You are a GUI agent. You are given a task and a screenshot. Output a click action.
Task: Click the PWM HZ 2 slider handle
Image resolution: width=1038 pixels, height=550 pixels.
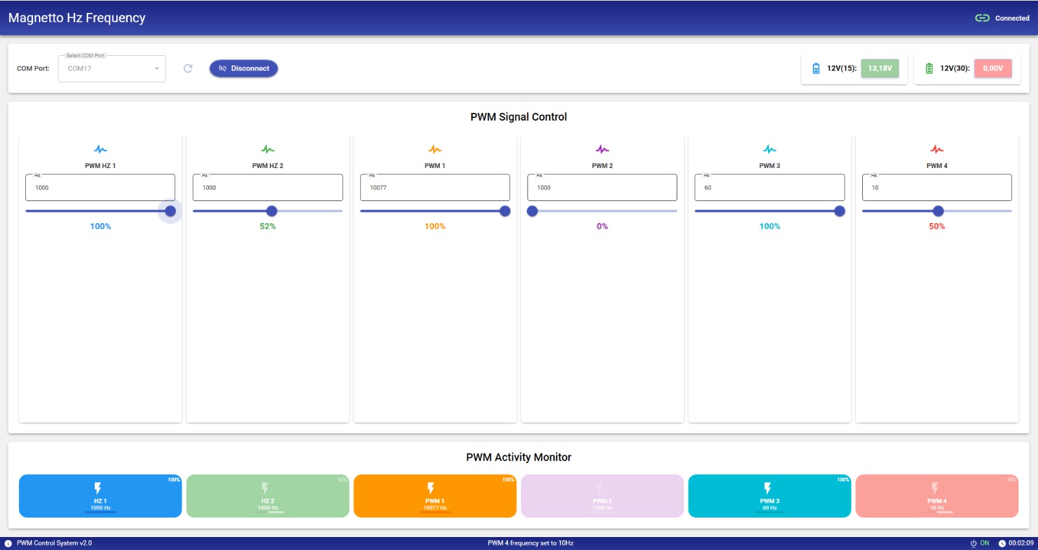pos(272,211)
